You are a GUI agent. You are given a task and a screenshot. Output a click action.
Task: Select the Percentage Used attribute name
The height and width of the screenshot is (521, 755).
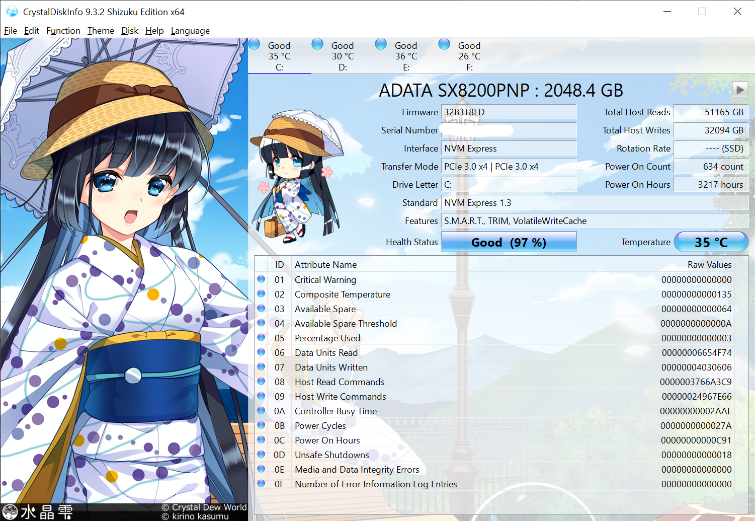click(327, 338)
